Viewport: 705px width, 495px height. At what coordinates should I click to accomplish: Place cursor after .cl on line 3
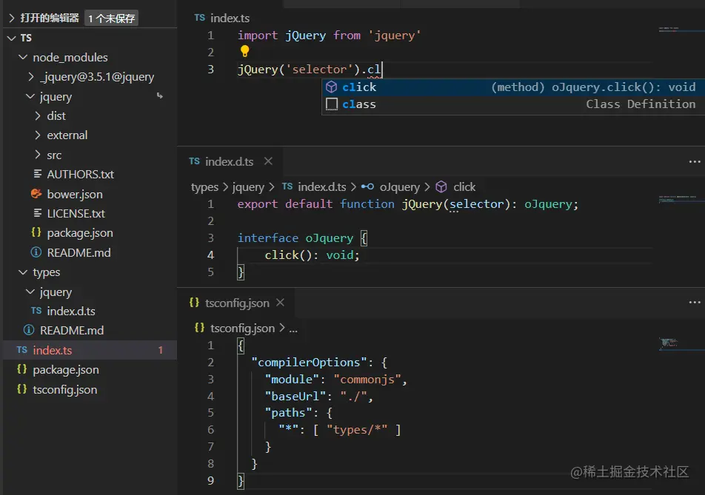pyautogui.click(x=381, y=70)
